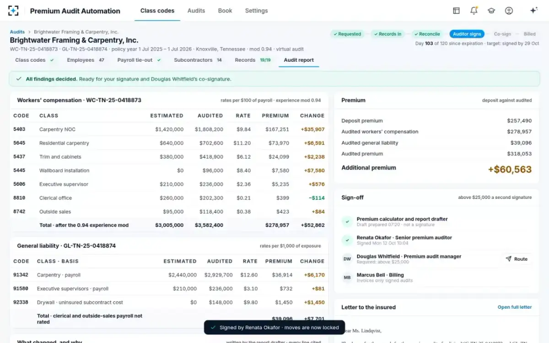The width and height of the screenshot is (549, 343).
Task: Click the $3,582,400 audited payroll total
Action: click(209, 225)
